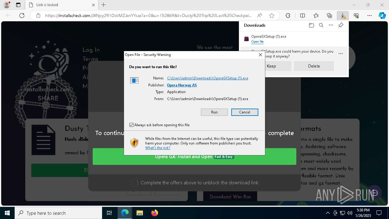Open Microsoft Edge from taskbar
Image resolution: width=389 pixels, height=219 pixels.
click(125, 213)
